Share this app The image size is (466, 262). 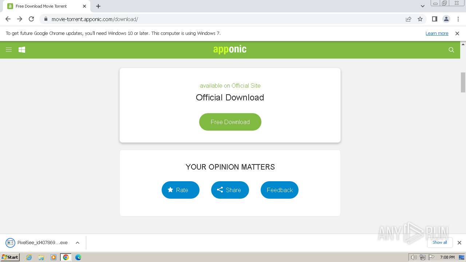point(230,190)
